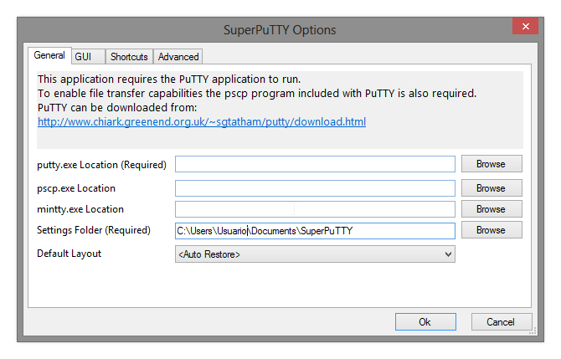Click the Settings Folder path field
Image resolution: width=561 pixels, height=359 pixels.
pos(315,231)
